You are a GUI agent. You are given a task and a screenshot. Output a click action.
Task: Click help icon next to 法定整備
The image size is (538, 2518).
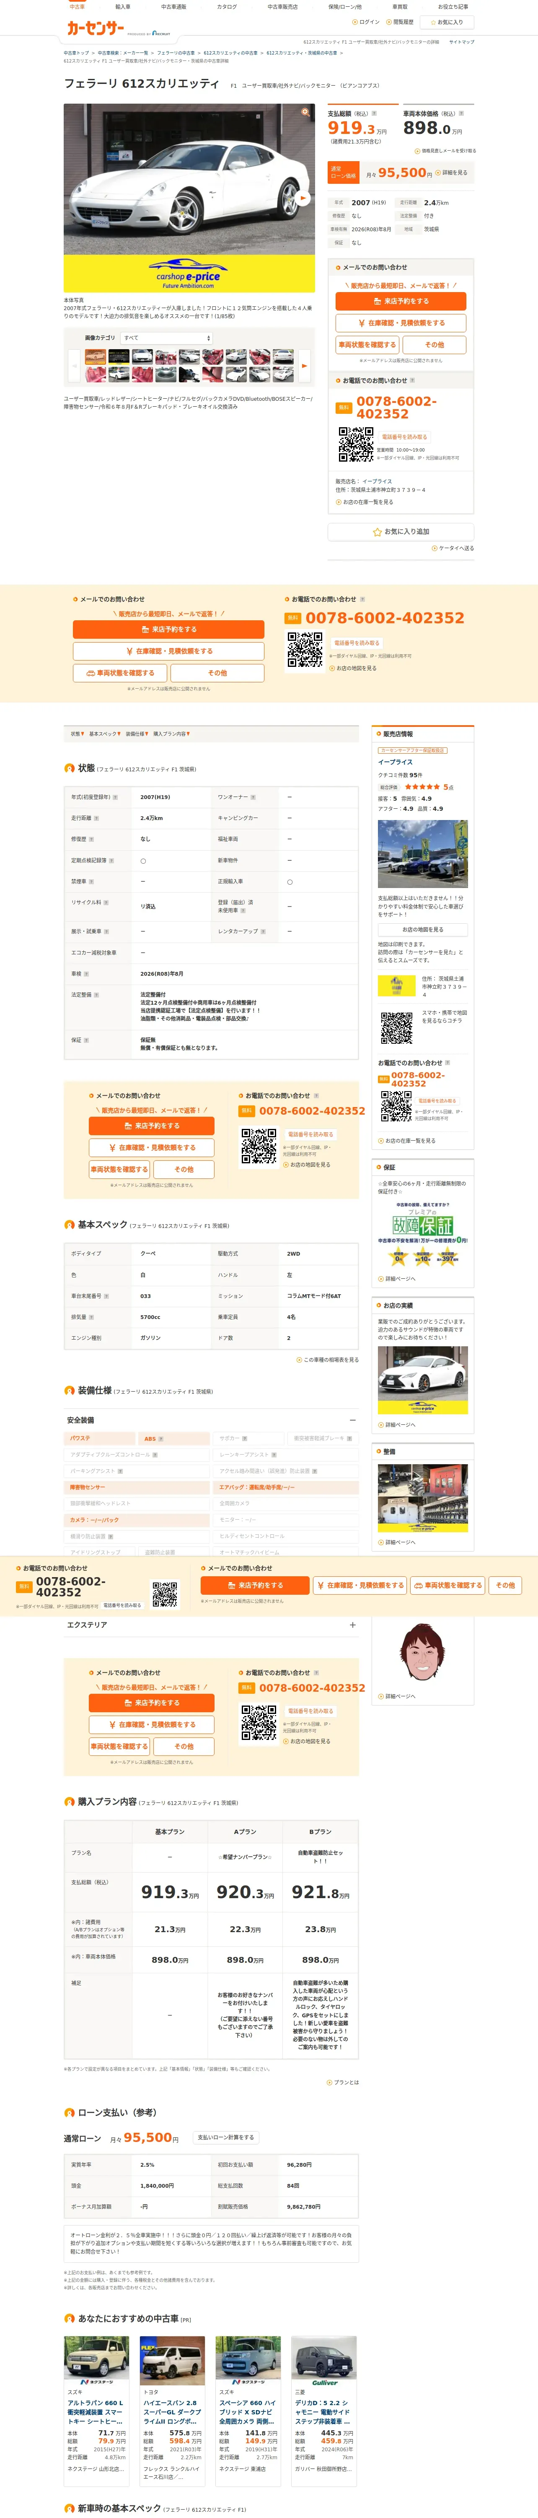(97, 995)
